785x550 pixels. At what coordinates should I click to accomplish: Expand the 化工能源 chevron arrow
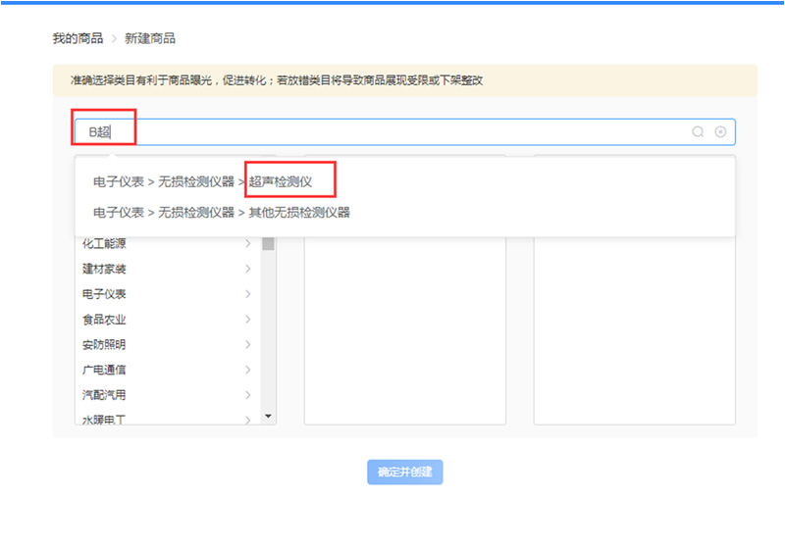click(x=247, y=243)
